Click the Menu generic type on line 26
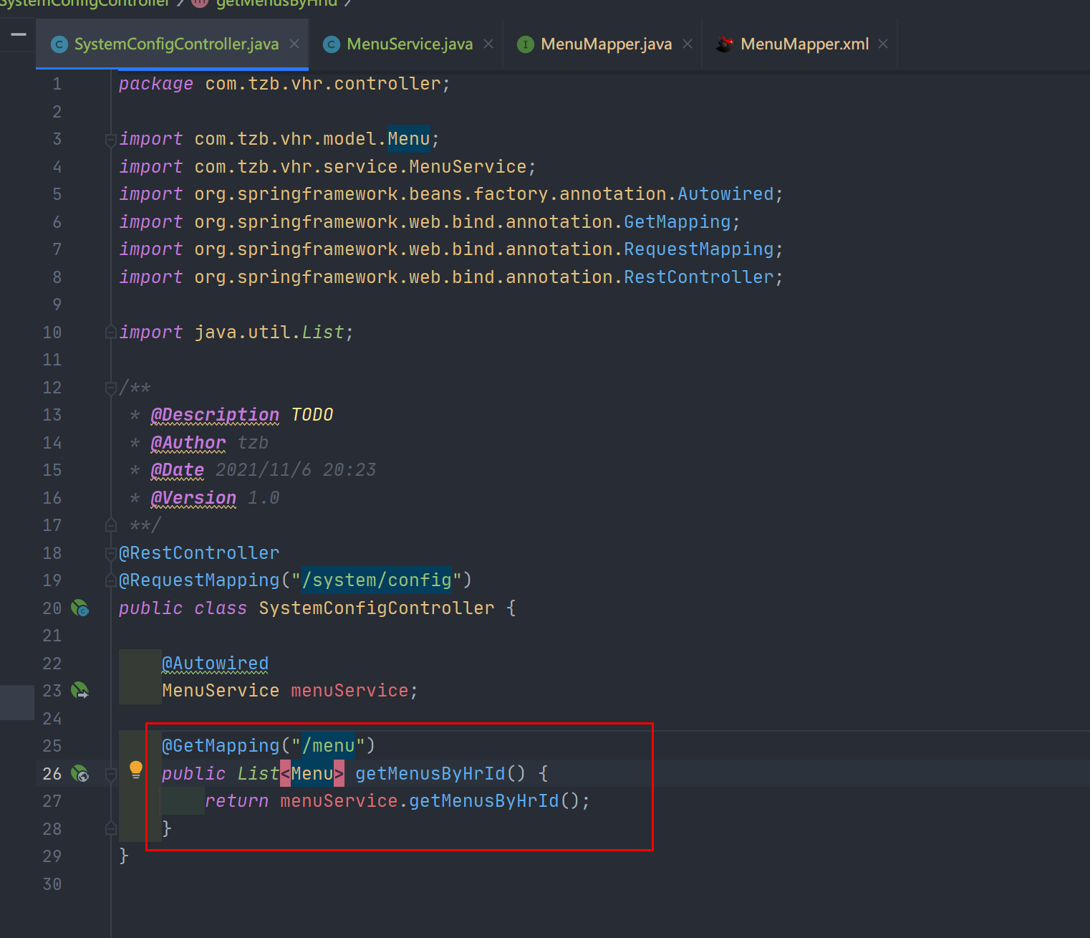 click(312, 774)
